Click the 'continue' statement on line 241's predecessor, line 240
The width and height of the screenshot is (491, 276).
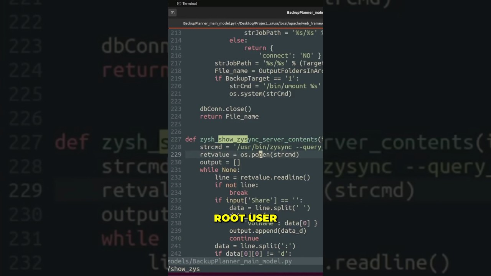[x=244, y=238]
